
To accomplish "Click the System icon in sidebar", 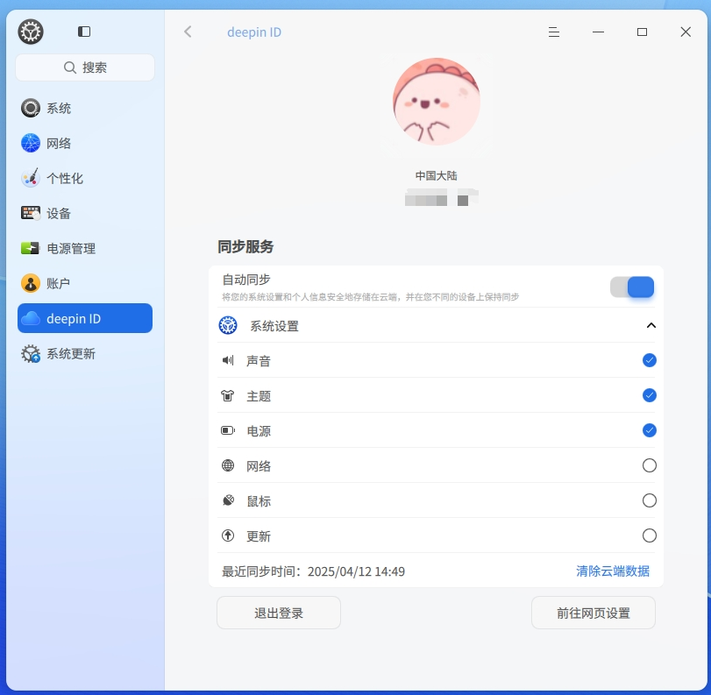I will point(31,108).
